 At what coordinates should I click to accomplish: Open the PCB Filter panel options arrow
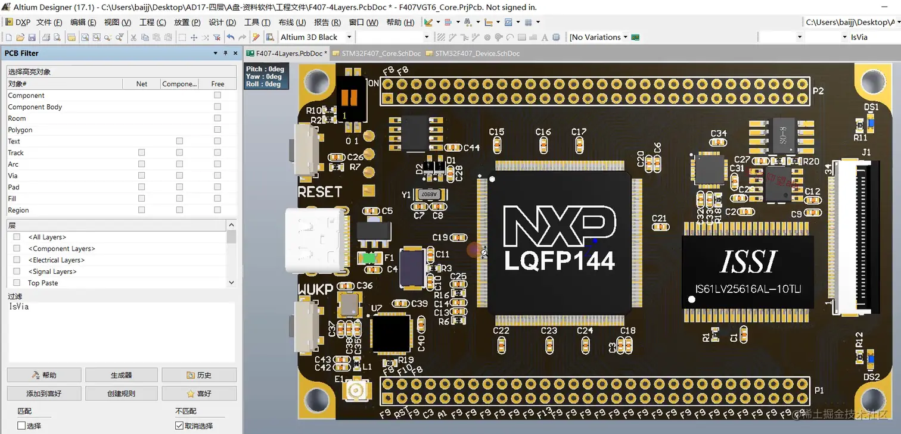(215, 53)
